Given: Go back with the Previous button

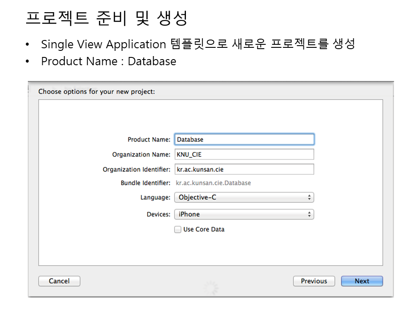Looking at the screenshot, I should click(x=313, y=281).
